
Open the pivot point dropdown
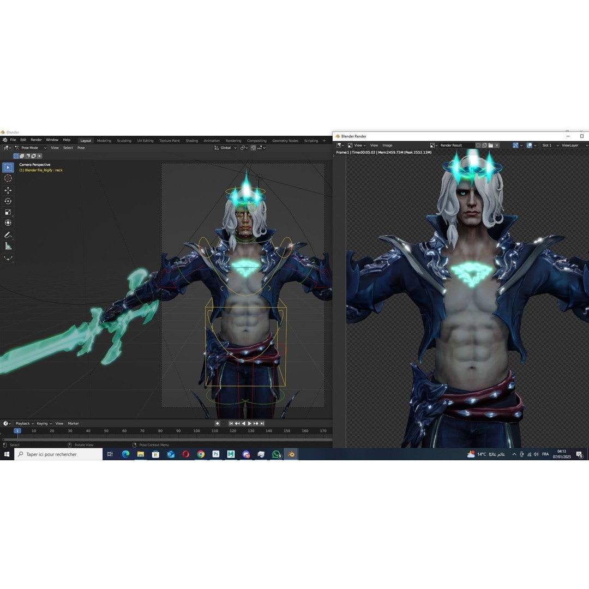pyautogui.click(x=244, y=148)
